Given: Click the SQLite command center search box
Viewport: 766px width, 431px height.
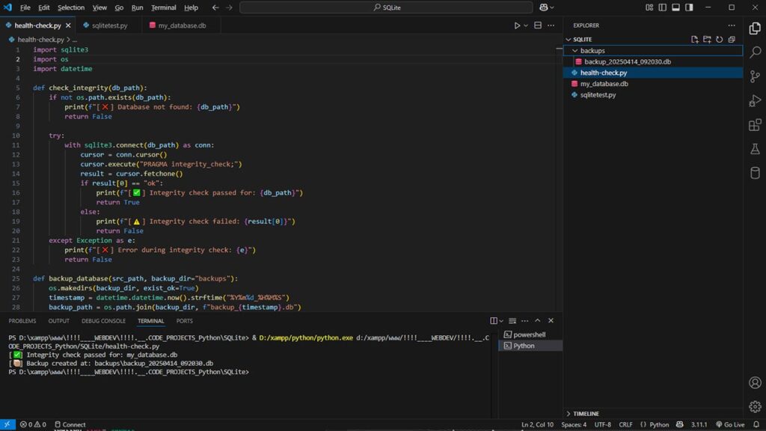Looking at the screenshot, I should (386, 7).
